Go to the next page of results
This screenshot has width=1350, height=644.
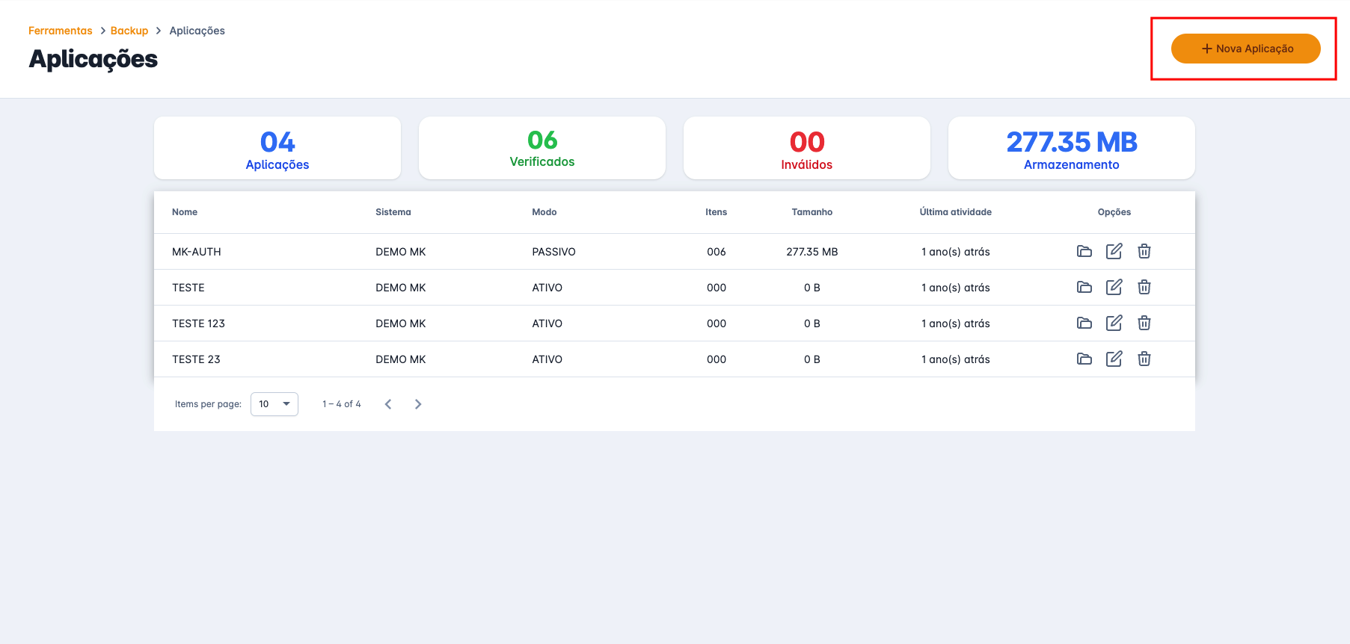point(418,404)
